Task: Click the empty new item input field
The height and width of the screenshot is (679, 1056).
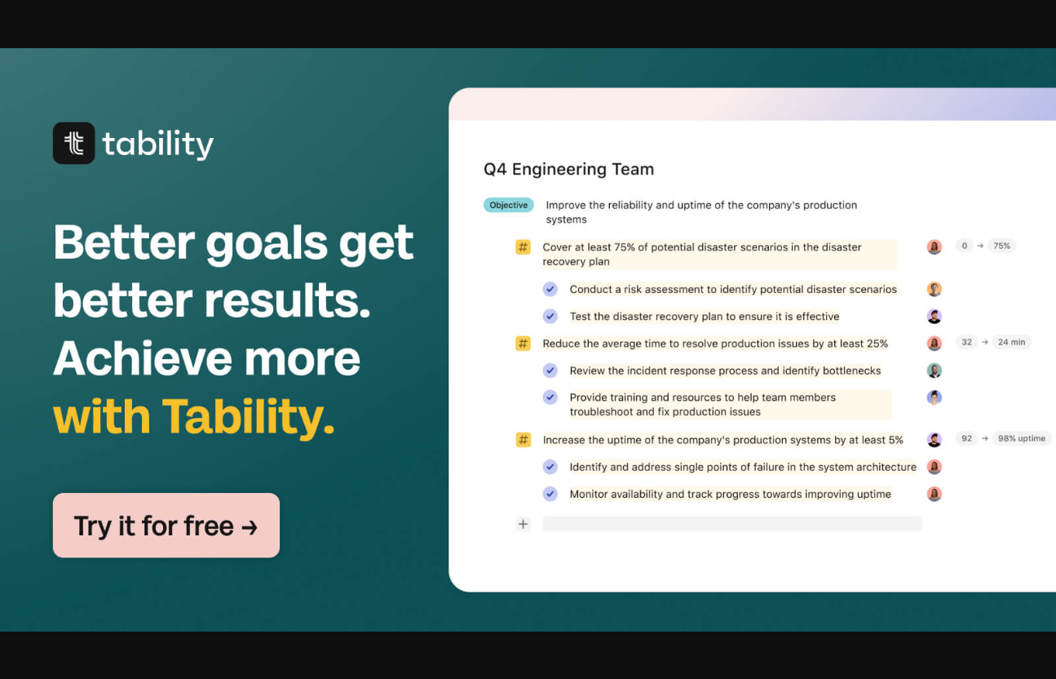Action: click(x=731, y=524)
